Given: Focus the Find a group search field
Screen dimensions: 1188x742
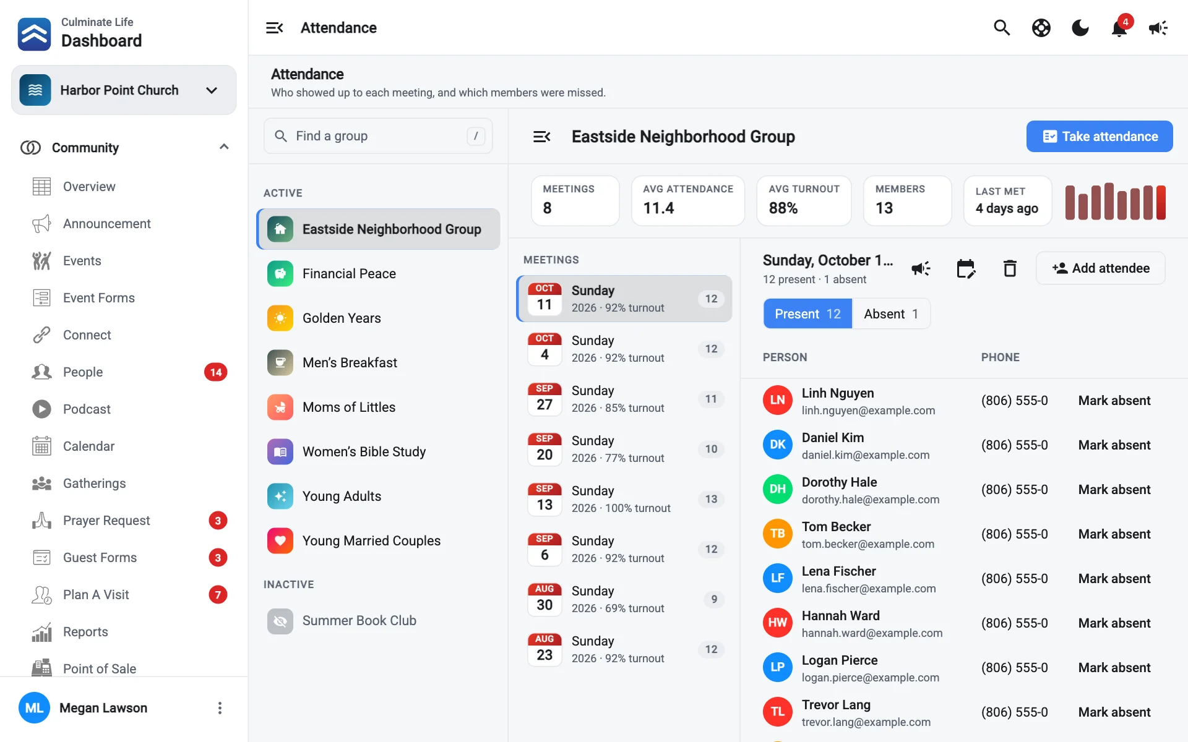Looking at the screenshot, I should pos(378,136).
